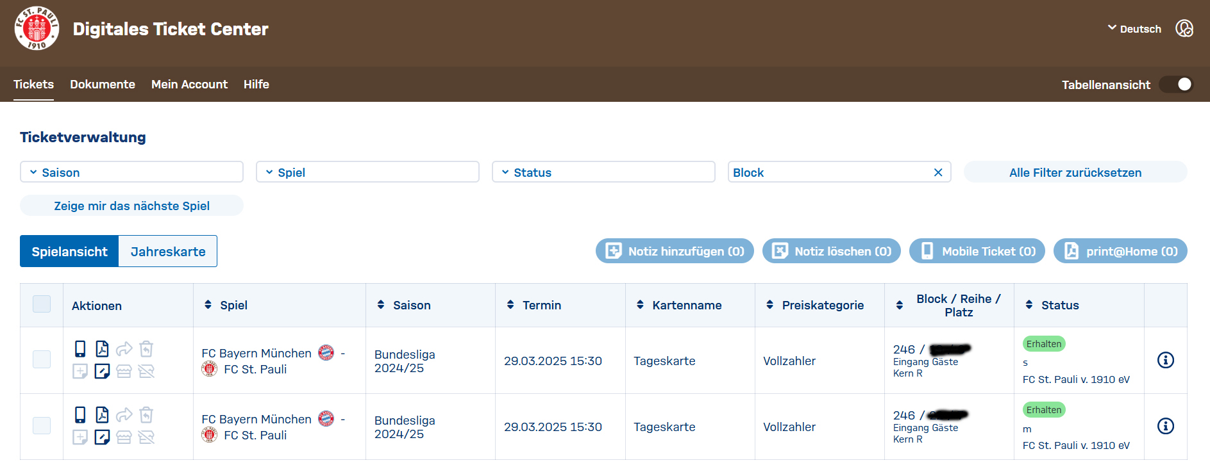Download PDF ticket in second ticket row
This screenshot has width=1210, height=465.
click(x=102, y=414)
